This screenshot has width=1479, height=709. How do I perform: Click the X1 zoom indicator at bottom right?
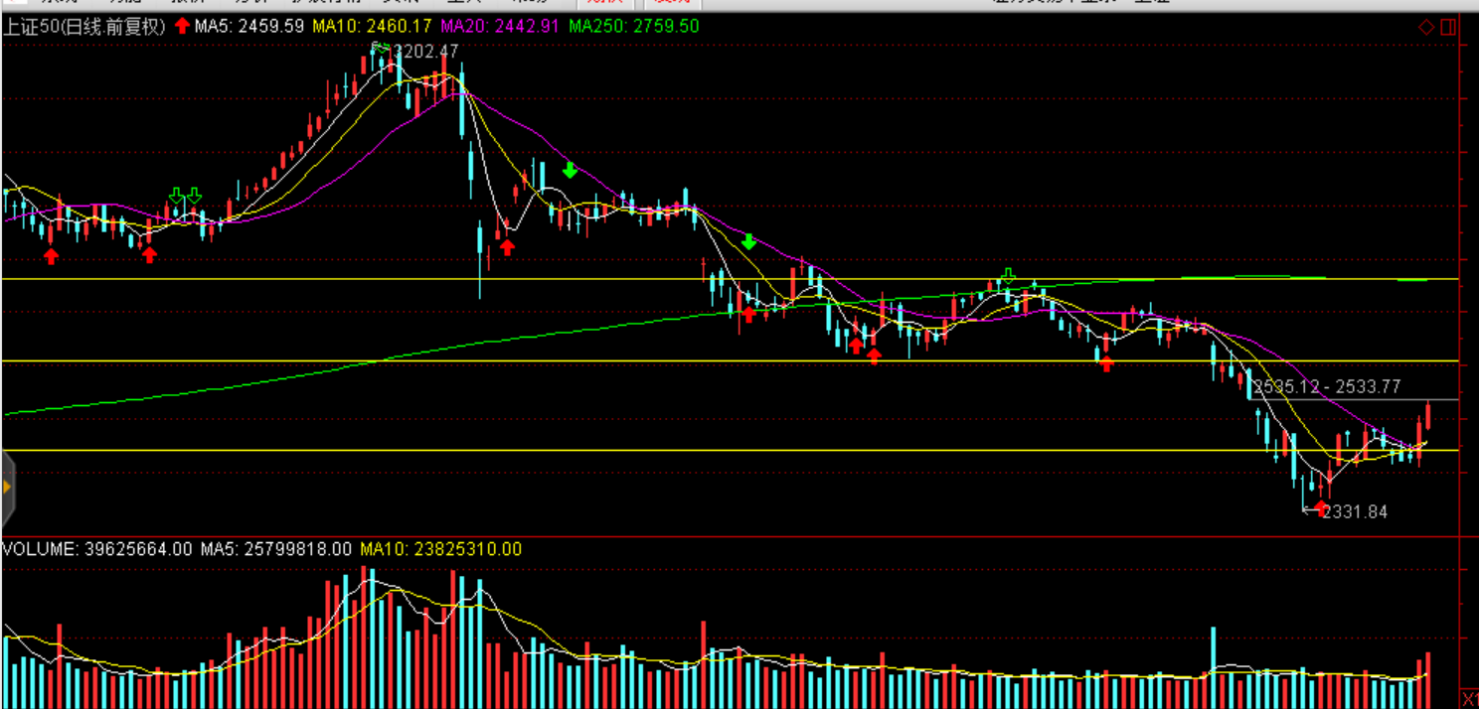point(1468,699)
